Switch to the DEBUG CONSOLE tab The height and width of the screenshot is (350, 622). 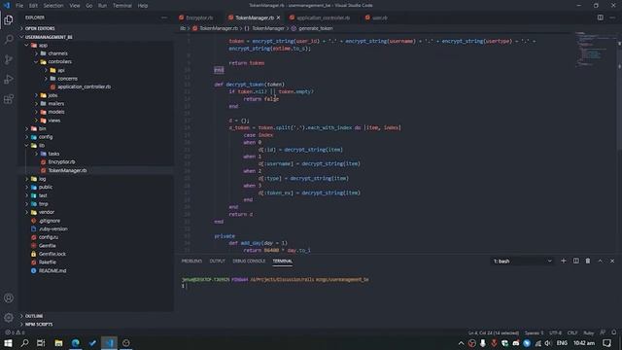click(x=249, y=262)
